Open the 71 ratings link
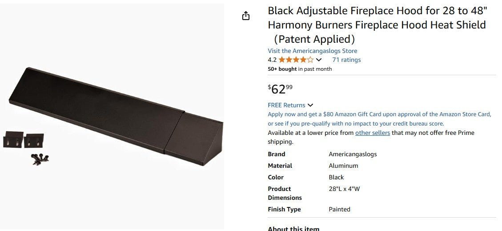 click(346, 60)
